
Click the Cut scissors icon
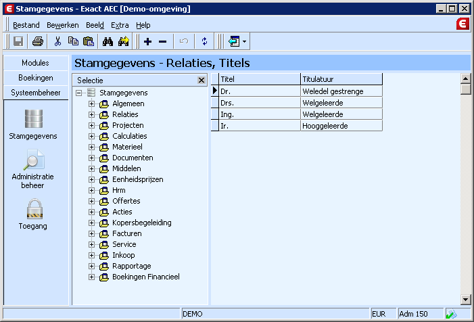pos(57,41)
